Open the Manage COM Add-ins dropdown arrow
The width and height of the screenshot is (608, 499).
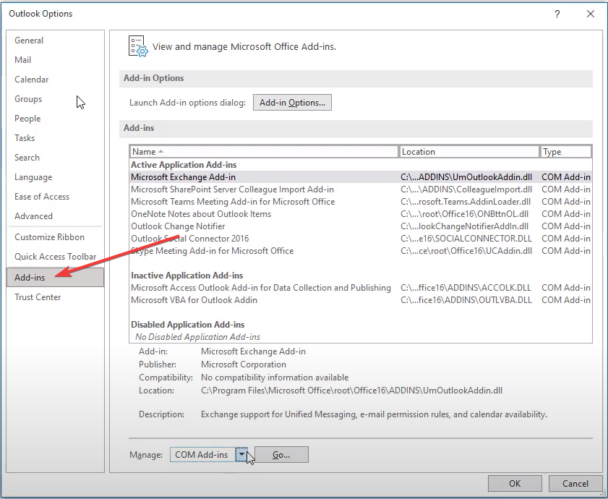coord(241,454)
